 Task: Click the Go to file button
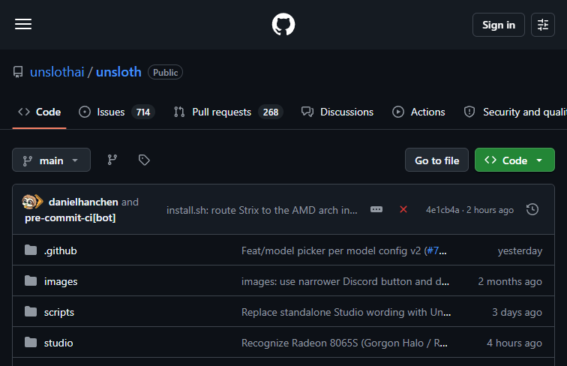(x=436, y=160)
